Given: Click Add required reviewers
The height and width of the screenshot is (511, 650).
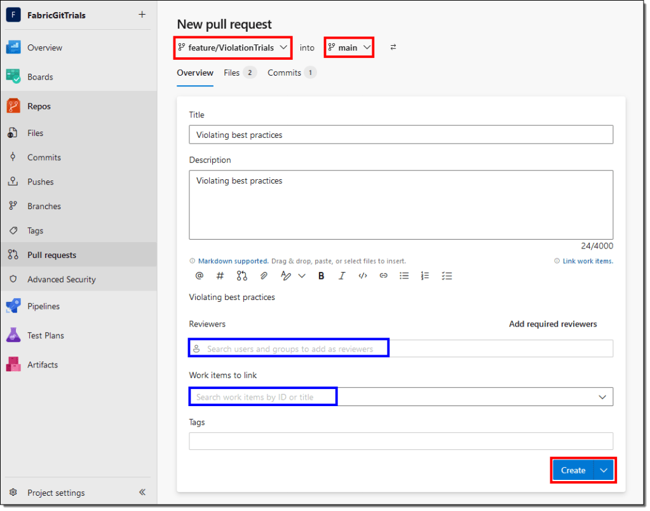Looking at the screenshot, I should 553,324.
